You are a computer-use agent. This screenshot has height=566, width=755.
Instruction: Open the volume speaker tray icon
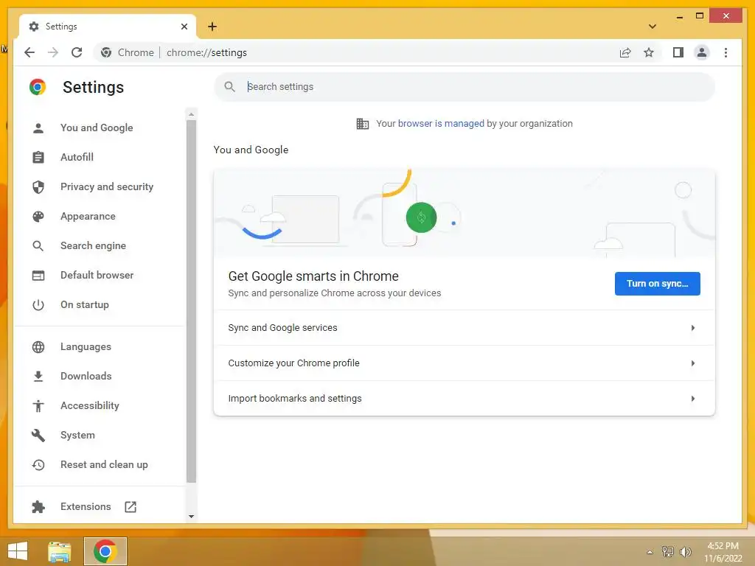coord(685,552)
